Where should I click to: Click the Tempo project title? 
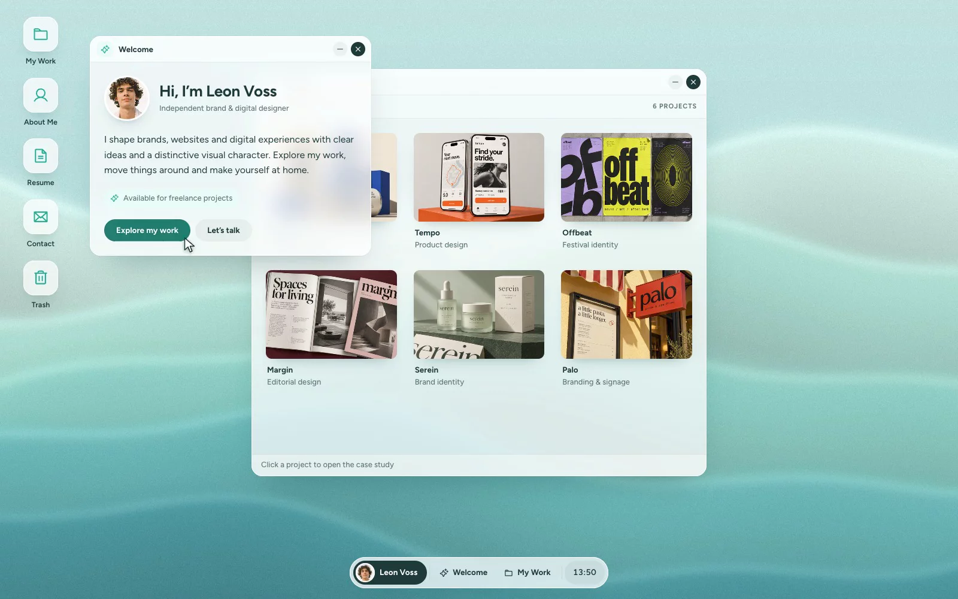(x=428, y=232)
